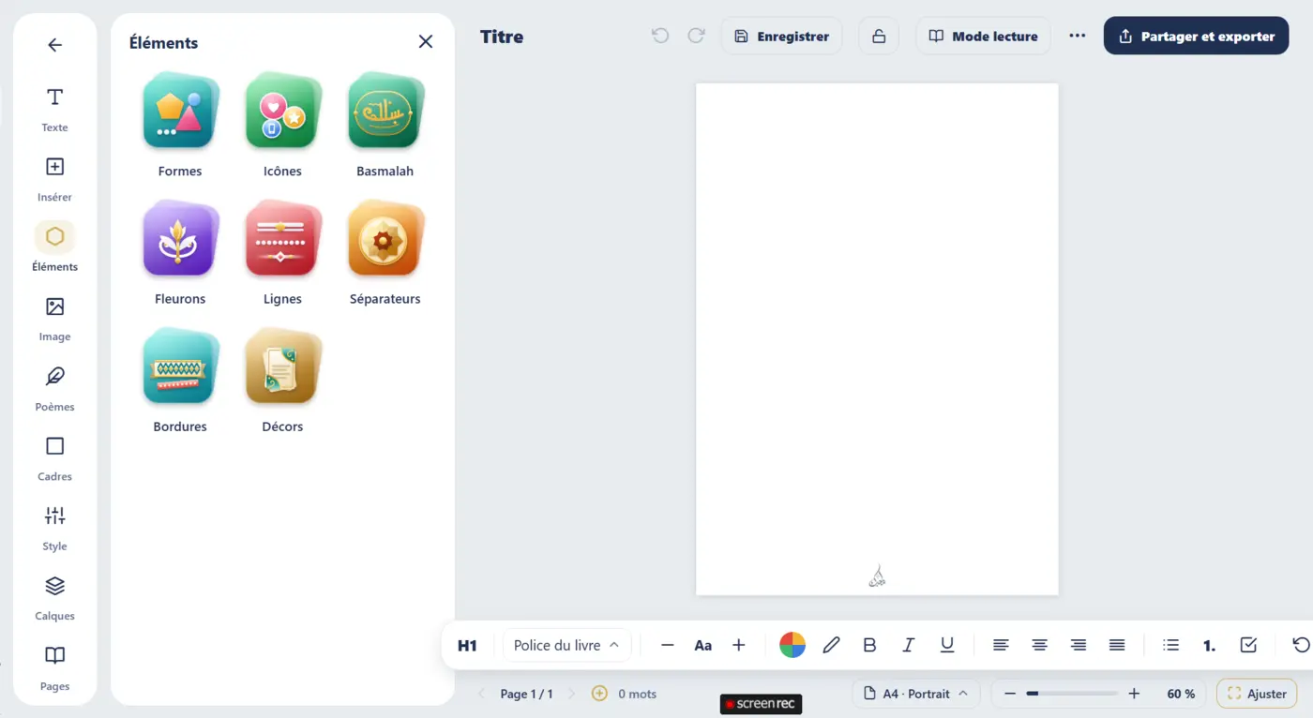Go back with the left arrow
1313x718 pixels.
[54, 44]
